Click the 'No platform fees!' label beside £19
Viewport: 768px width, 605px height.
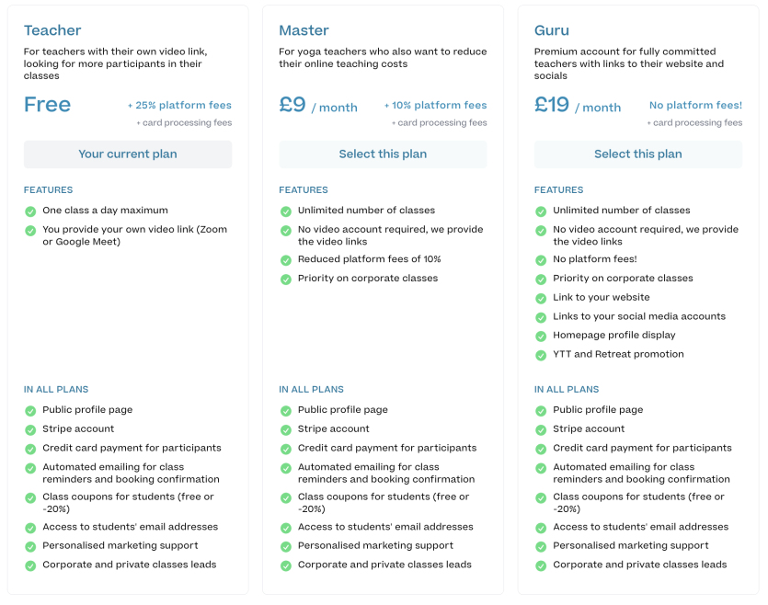pos(695,106)
